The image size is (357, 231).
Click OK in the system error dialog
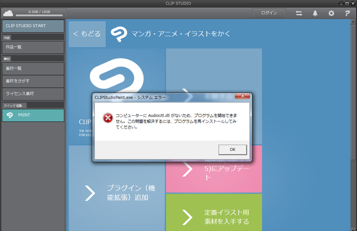tap(232, 150)
